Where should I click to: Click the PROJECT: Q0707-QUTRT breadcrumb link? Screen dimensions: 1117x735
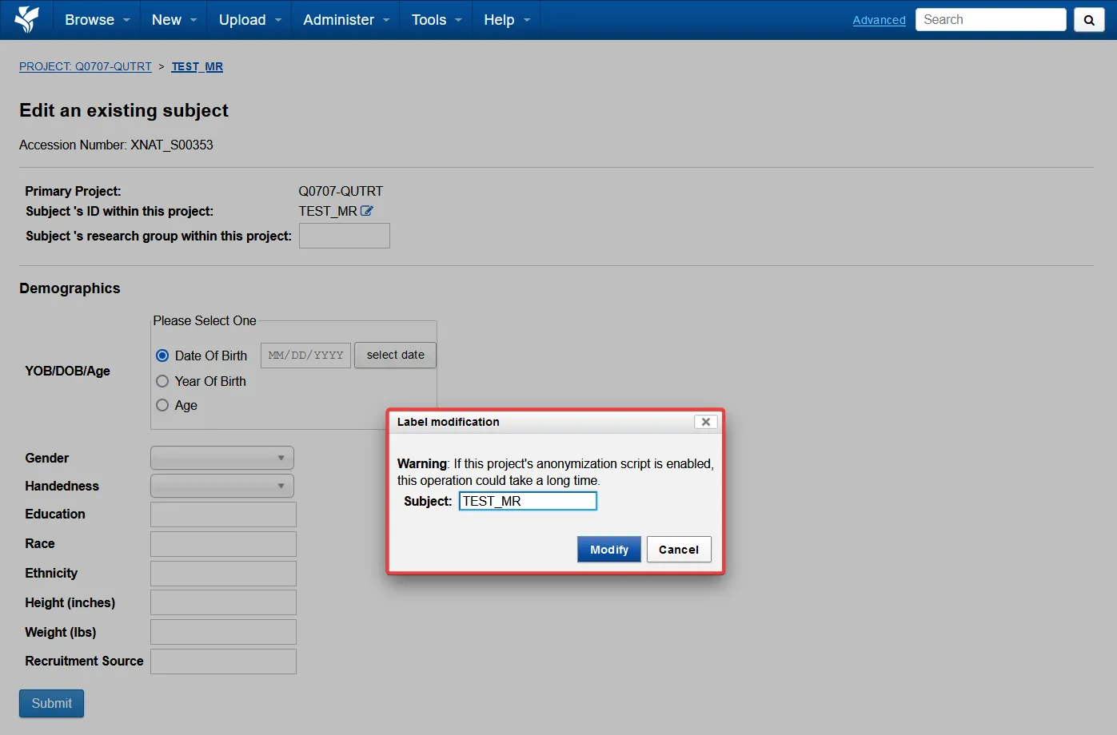pyautogui.click(x=86, y=66)
